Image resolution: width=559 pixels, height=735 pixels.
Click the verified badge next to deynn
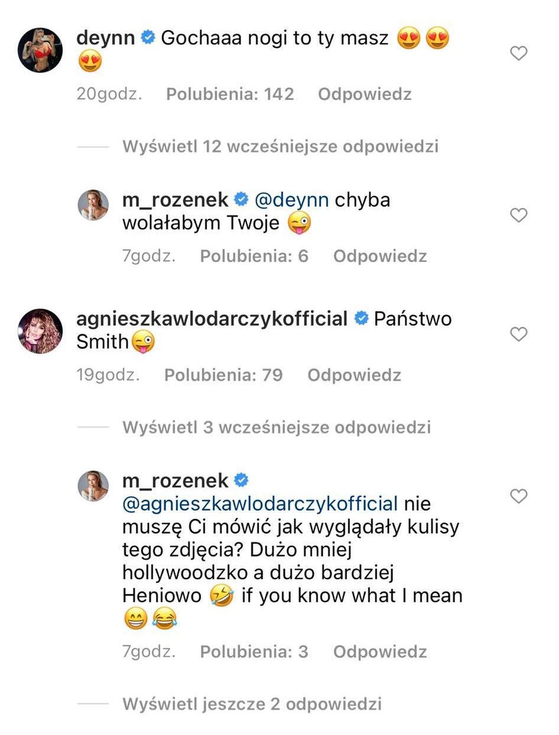pos(148,38)
